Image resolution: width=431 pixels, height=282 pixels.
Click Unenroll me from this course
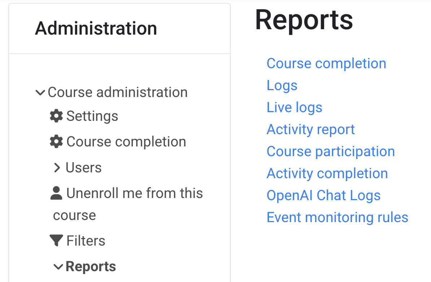pos(134,193)
